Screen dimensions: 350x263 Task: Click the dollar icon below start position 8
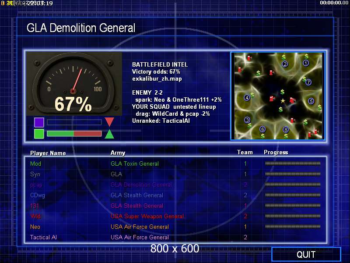click(286, 136)
